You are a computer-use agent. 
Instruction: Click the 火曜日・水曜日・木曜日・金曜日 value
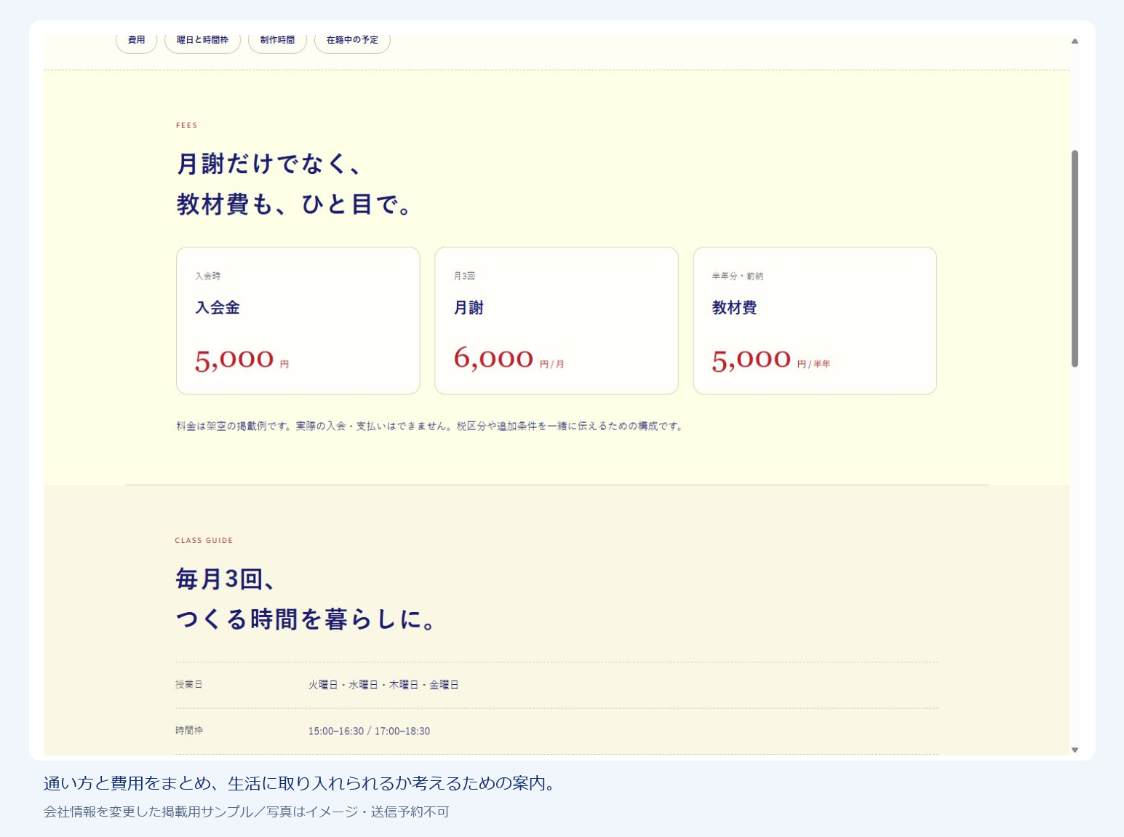383,685
